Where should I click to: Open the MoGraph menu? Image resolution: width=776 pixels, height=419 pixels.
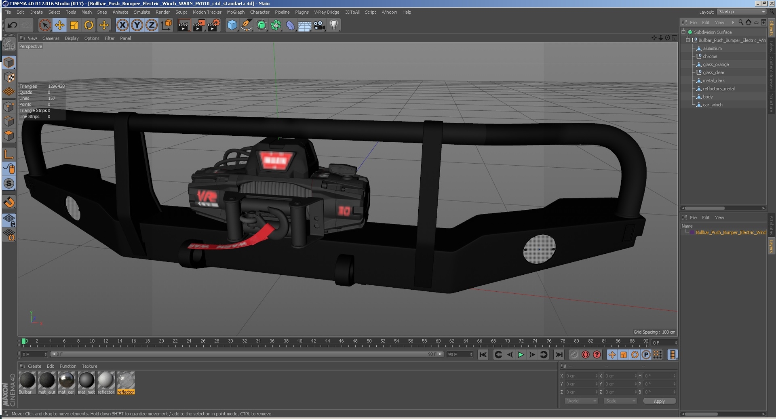point(235,12)
